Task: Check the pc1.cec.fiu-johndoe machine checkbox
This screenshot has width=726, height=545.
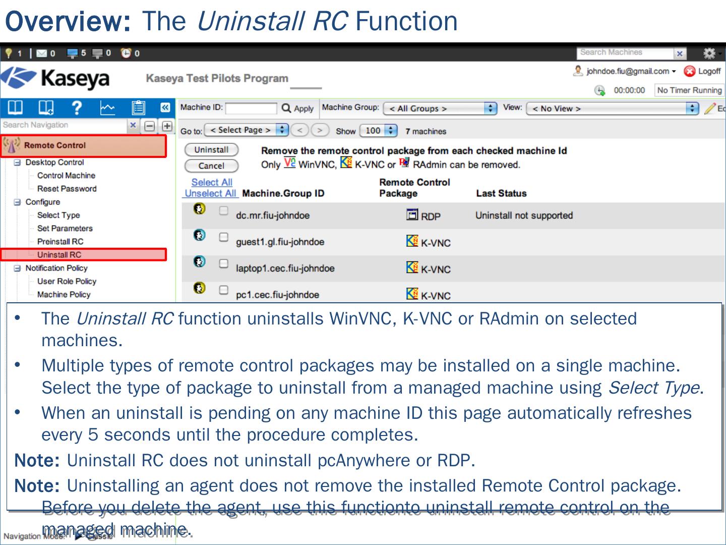Action: (224, 290)
